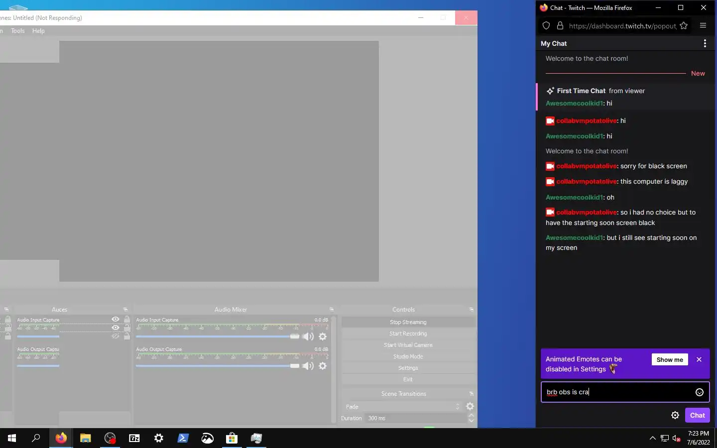Open Microsoft Store from the taskbar
This screenshot has height=448, width=717.
[x=232, y=438]
